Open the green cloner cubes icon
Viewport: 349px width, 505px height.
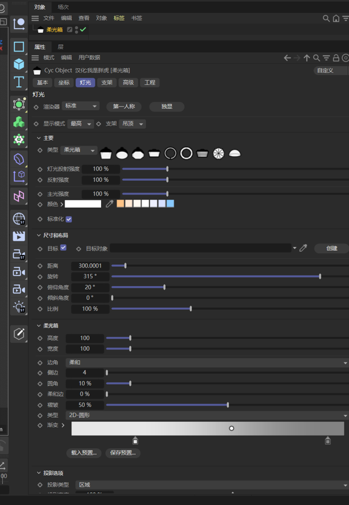[x=19, y=122]
